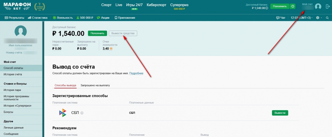This screenshot has width=332, height=137.
Task: Click the balance info icon in header
Action: pos(267,8)
